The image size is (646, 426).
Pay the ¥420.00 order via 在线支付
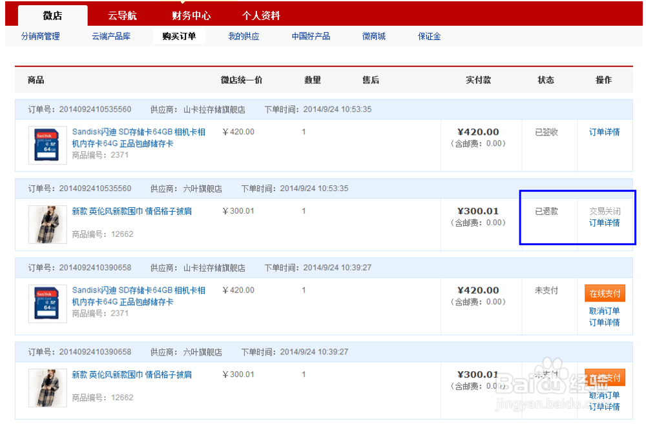click(x=605, y=292)
